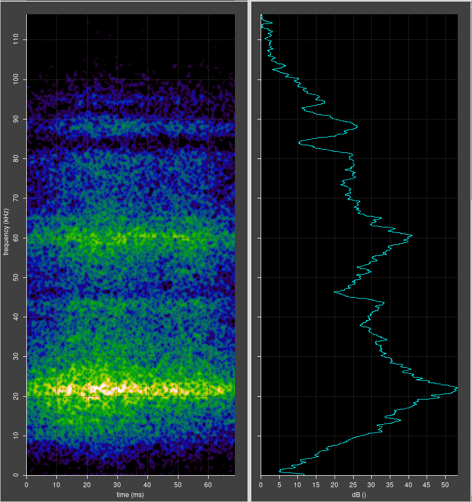The image size is (472, 502).
Task: Click the 30 ms tick label on the time axis
Action: [x=117, y=485]
